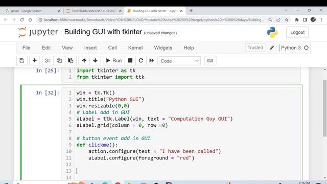Click the Python 3 kernel indicator
327x184 pixels.
point(291,48)
